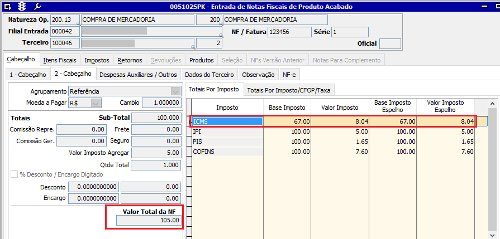Click the Natureza Op. code field 200.13
Viewport: 500px width, 239px height.
pyautogui.click(x=64, y=19)
